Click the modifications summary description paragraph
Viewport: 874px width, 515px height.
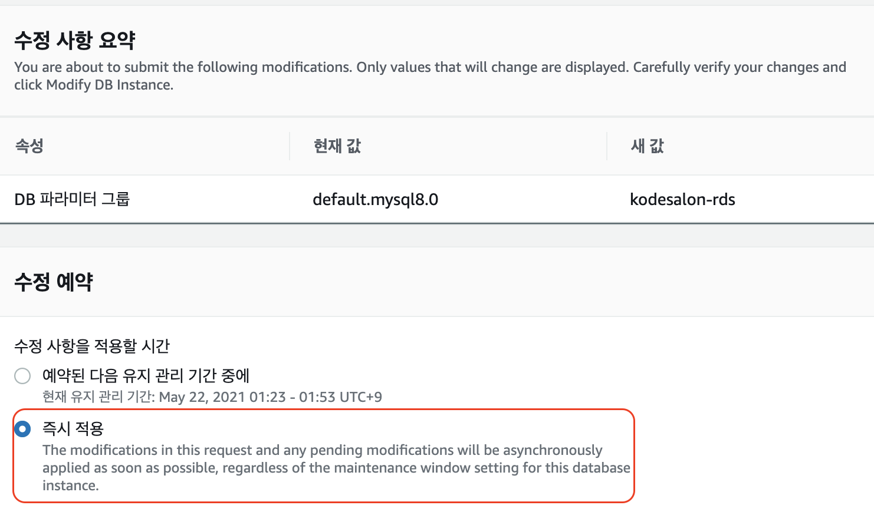429,75
